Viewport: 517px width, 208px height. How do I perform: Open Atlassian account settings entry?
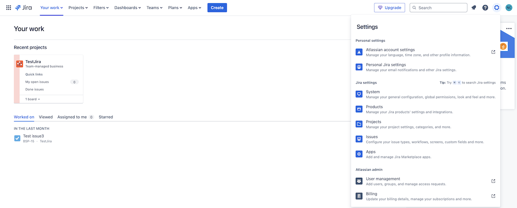[x=426, y=52]
